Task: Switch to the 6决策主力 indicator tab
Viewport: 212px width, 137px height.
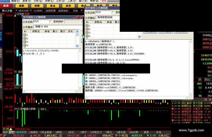Action: point(96,132)
